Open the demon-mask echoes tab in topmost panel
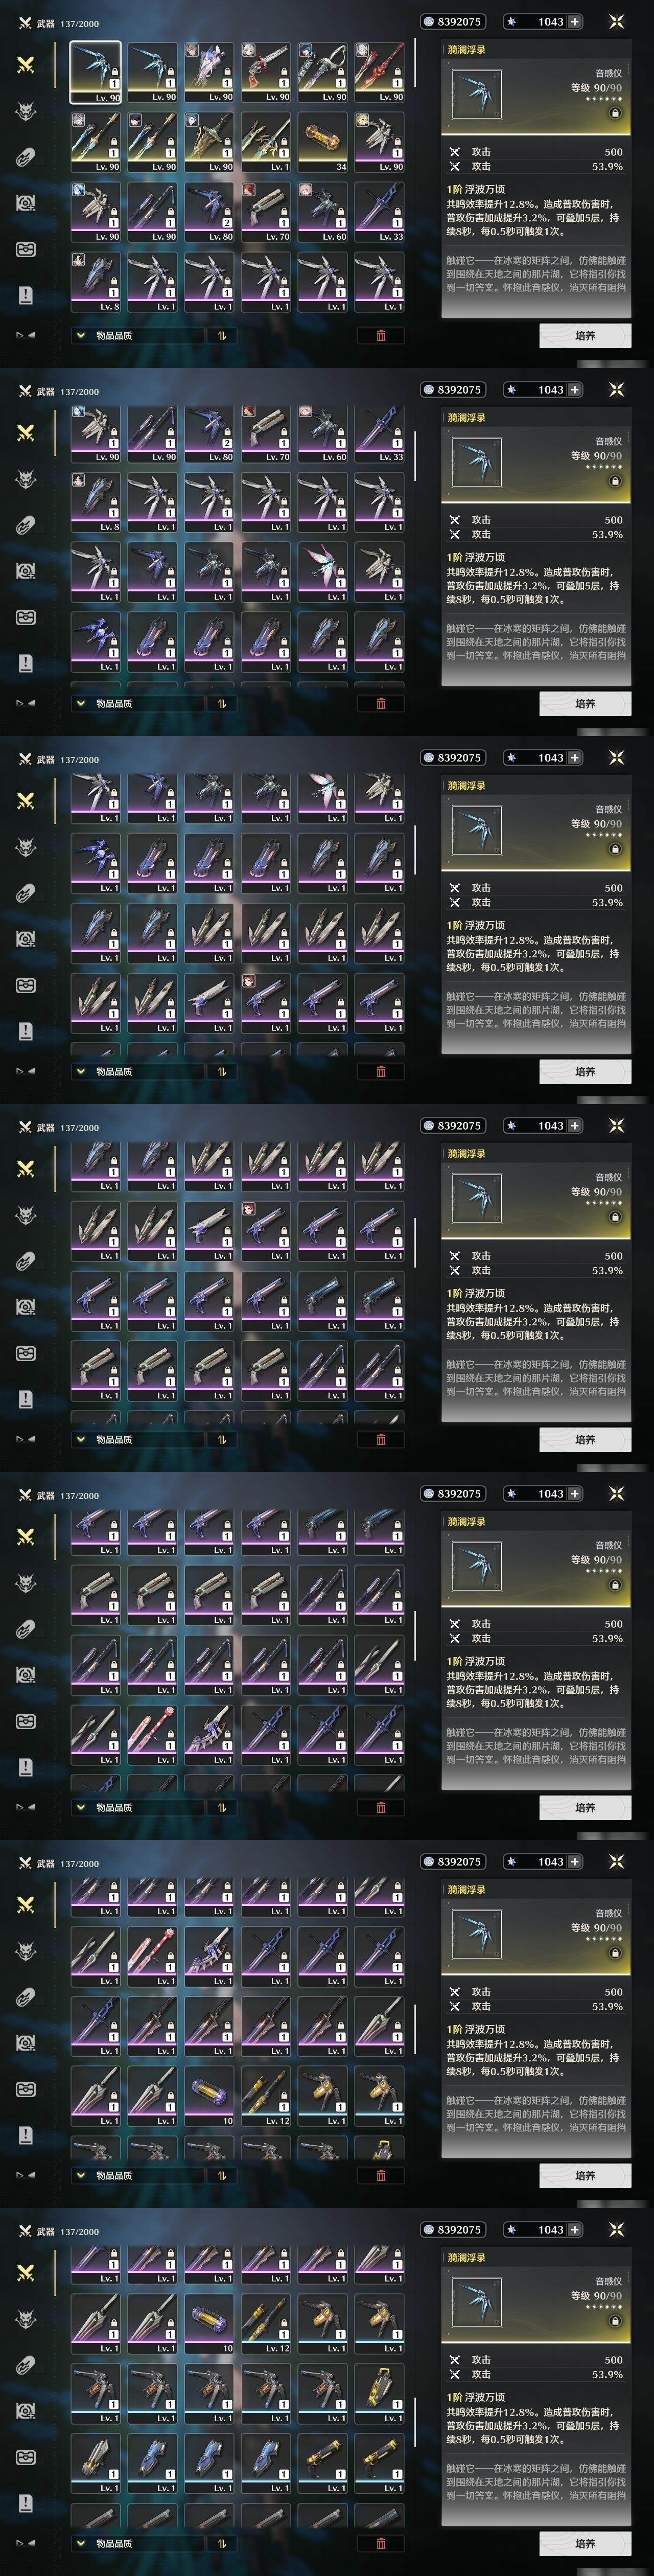The height and width of the screenshot is (2576, 654). 26,110
